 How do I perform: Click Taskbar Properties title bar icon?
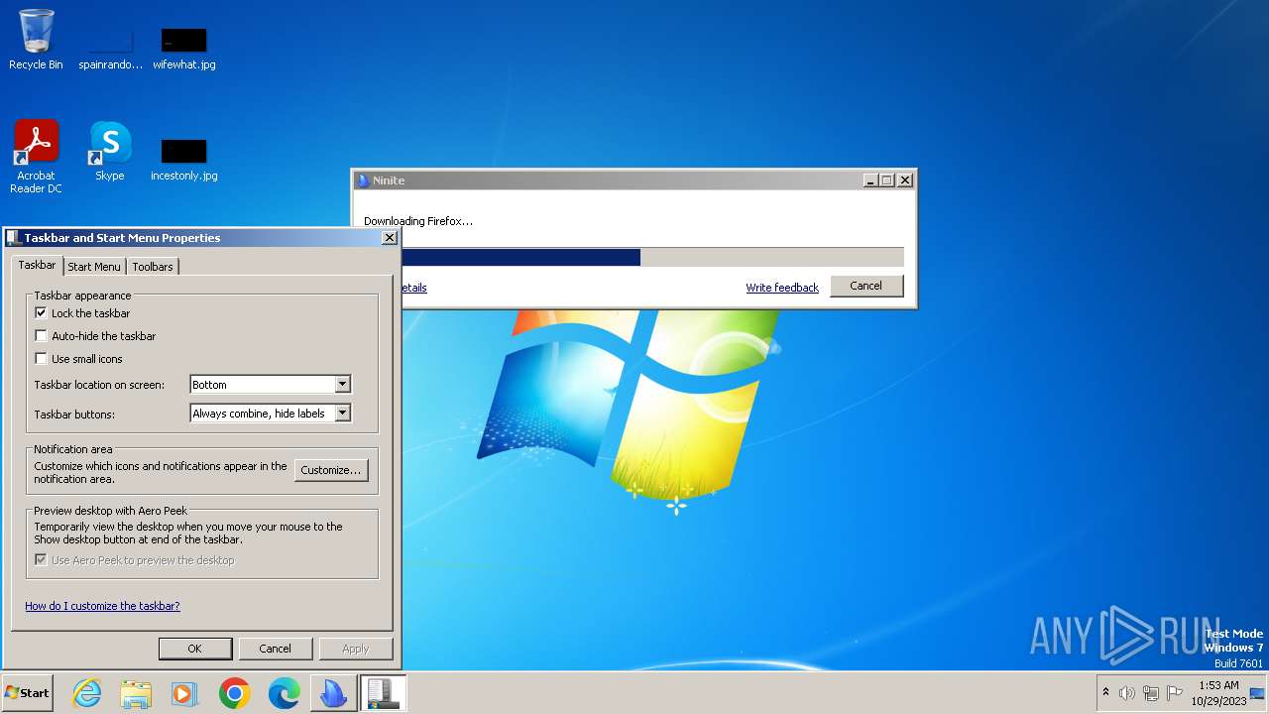pyautogui.click(x=14, y=238)
